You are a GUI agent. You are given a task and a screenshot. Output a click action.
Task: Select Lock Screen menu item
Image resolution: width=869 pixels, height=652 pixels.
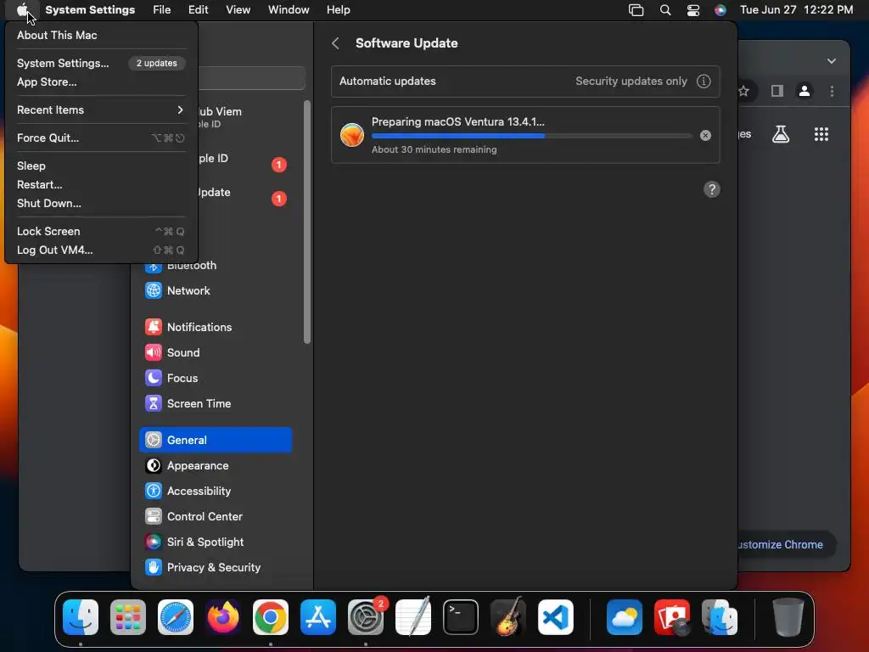coord(102,231)
